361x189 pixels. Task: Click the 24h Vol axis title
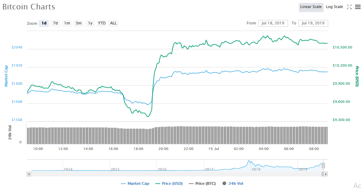pyautogui.click(x=10, y=133)
